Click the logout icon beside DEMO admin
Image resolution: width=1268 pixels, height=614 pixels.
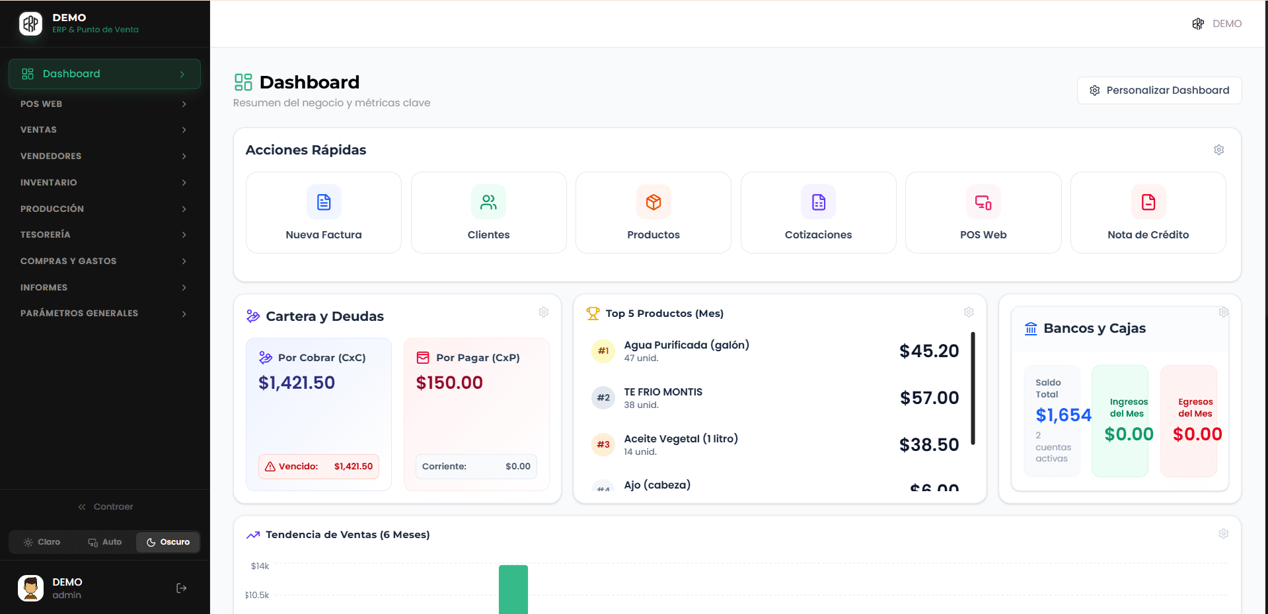pyautogui.click(x=182, y=588)
